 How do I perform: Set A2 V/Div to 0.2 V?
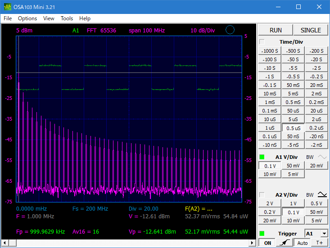[x=270, y=212]
